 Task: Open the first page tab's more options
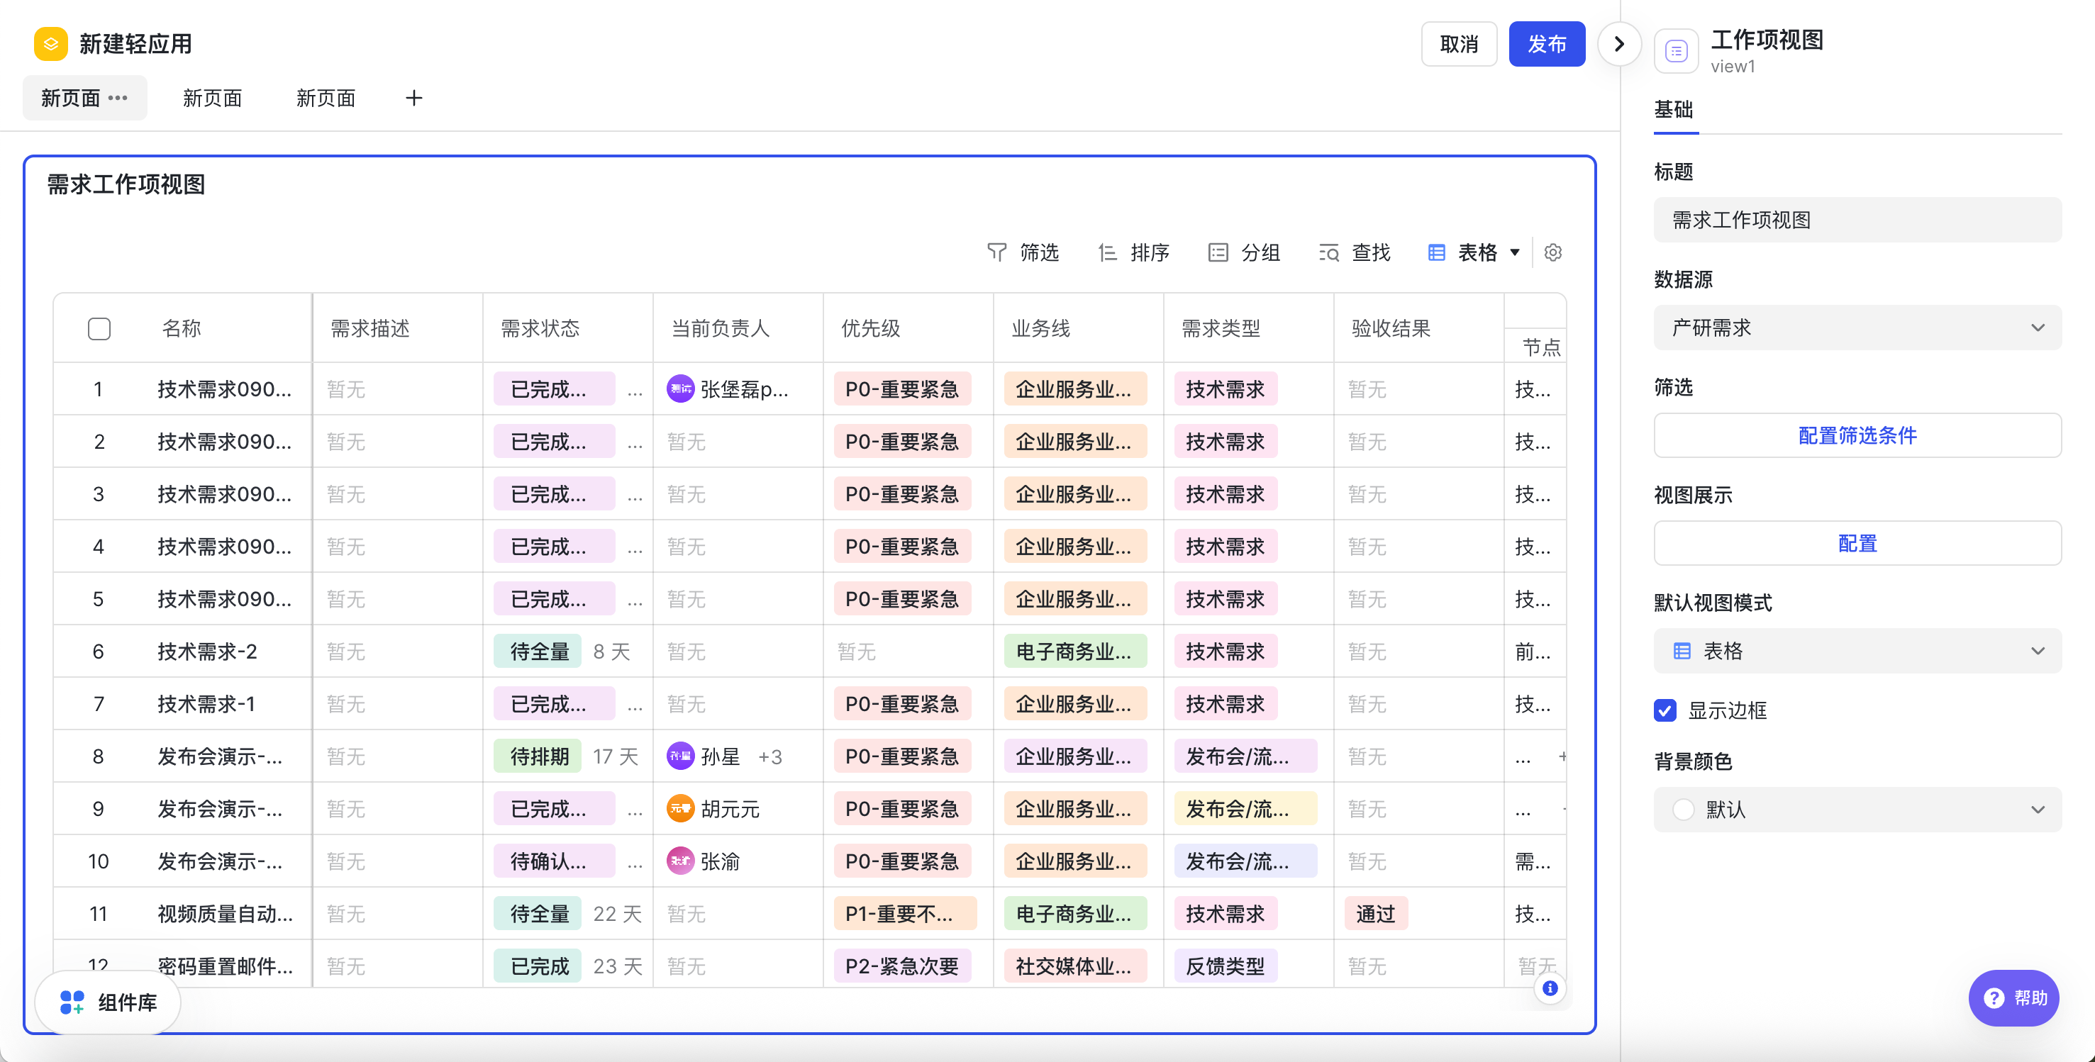[x=118, y=99]
